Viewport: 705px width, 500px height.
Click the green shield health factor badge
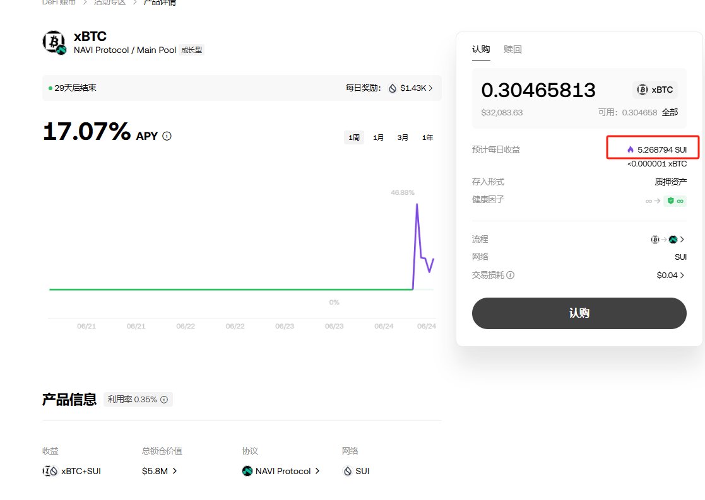[x=675, y=201]
